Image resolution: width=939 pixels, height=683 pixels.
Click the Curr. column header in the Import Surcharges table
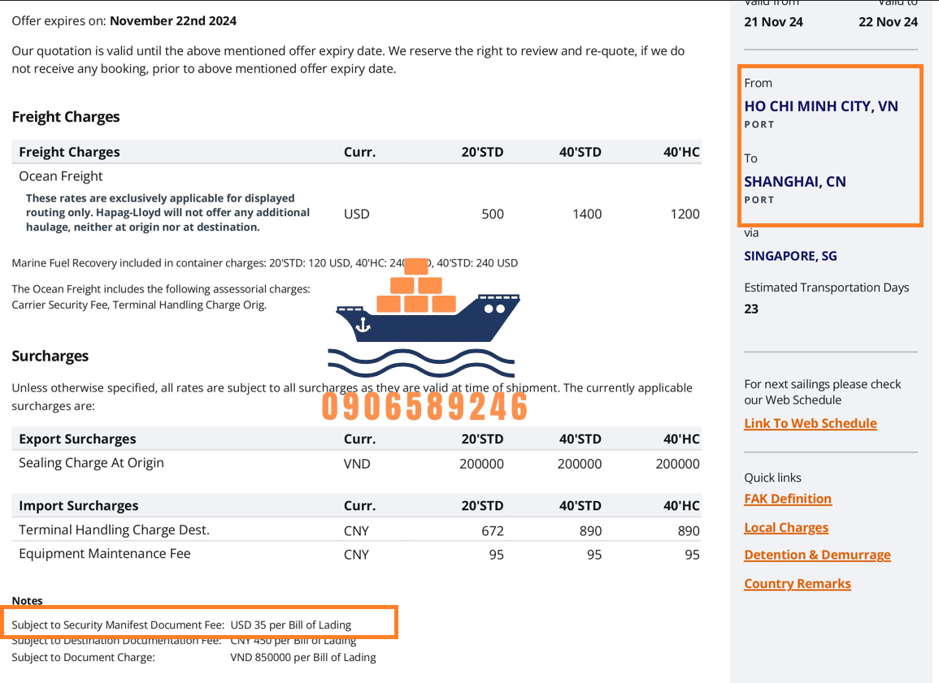click(x=360, y=506)
